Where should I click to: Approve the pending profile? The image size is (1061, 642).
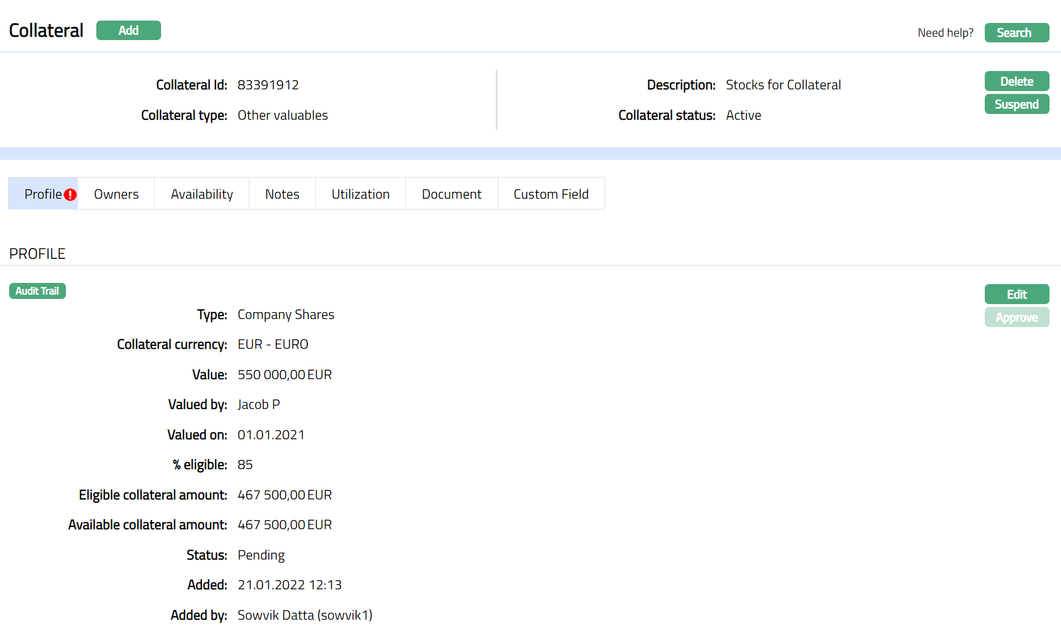pyautogui.click(x=1016, y=317)
